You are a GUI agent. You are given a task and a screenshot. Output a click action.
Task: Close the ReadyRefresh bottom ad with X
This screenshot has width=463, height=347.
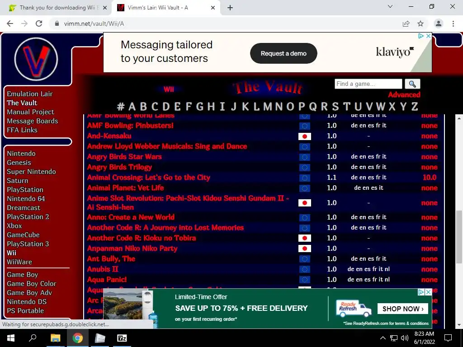tap(429, 292)
